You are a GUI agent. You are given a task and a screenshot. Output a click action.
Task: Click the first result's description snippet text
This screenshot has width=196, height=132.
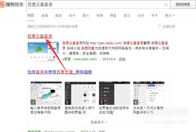click(115, 48)
